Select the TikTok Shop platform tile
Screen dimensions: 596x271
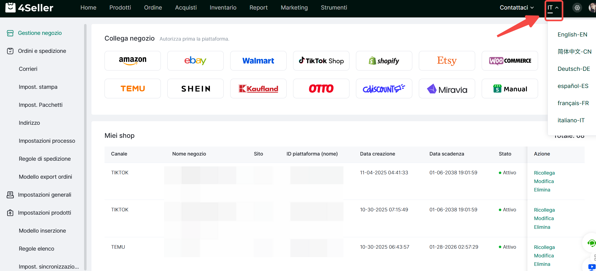[321, 61]
